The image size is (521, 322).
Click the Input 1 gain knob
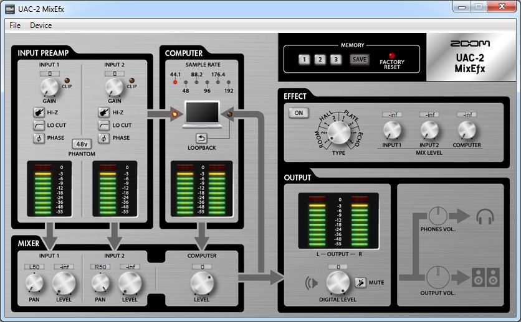49,87
